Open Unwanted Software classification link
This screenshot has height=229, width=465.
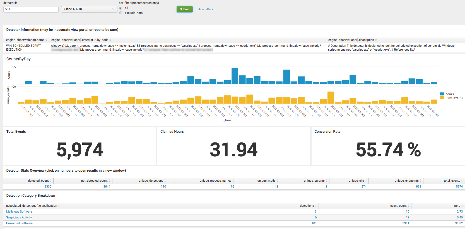click(x=19, y=223)
